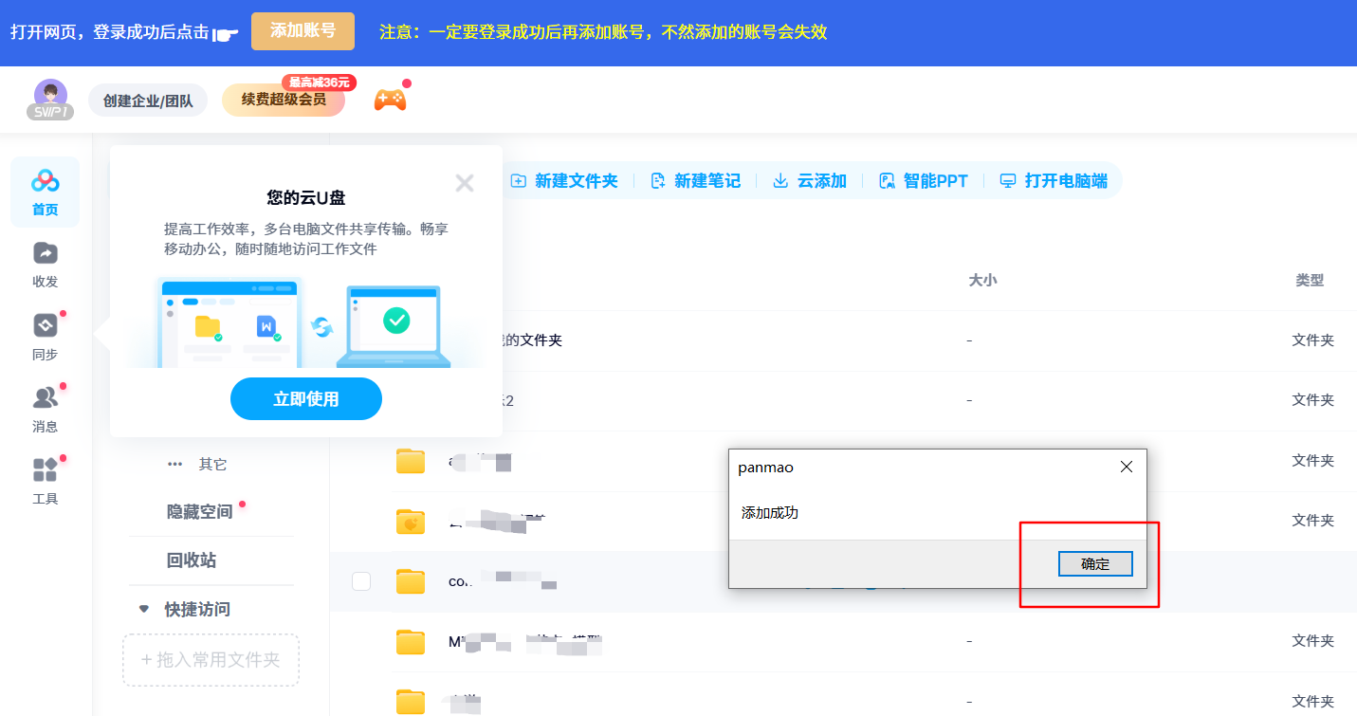Click the game controller icon
Screen dimensions: 1357x716
pyautogui.click(x=390, y=100)
